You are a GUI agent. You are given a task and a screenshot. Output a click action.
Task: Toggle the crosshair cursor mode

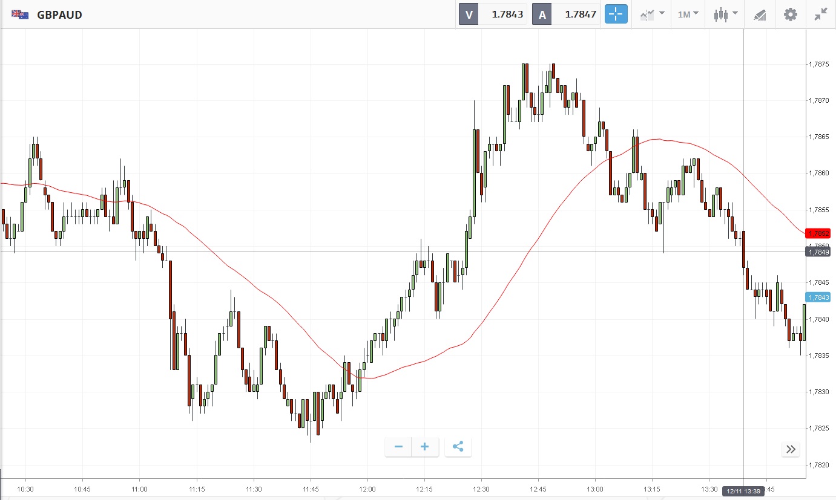[617, 15]
